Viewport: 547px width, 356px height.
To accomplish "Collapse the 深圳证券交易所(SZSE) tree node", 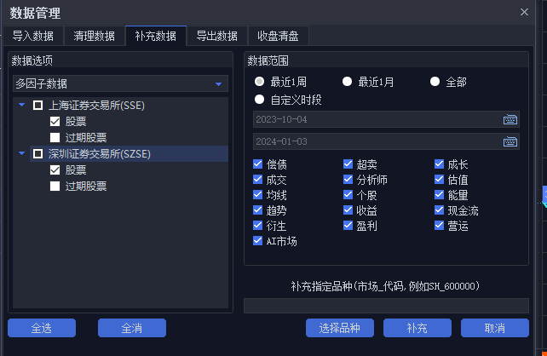I will (x=21, y=153).
